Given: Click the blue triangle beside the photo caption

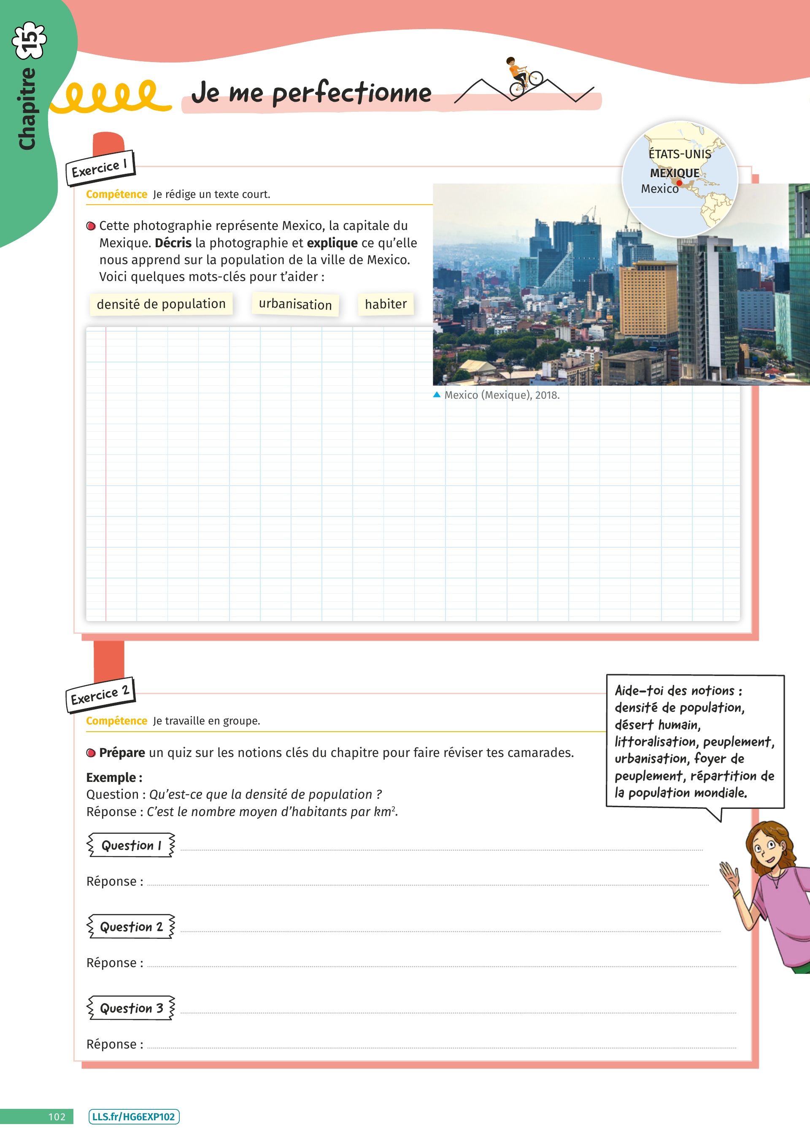Looking at the screenshot, I should click(437, 395).
